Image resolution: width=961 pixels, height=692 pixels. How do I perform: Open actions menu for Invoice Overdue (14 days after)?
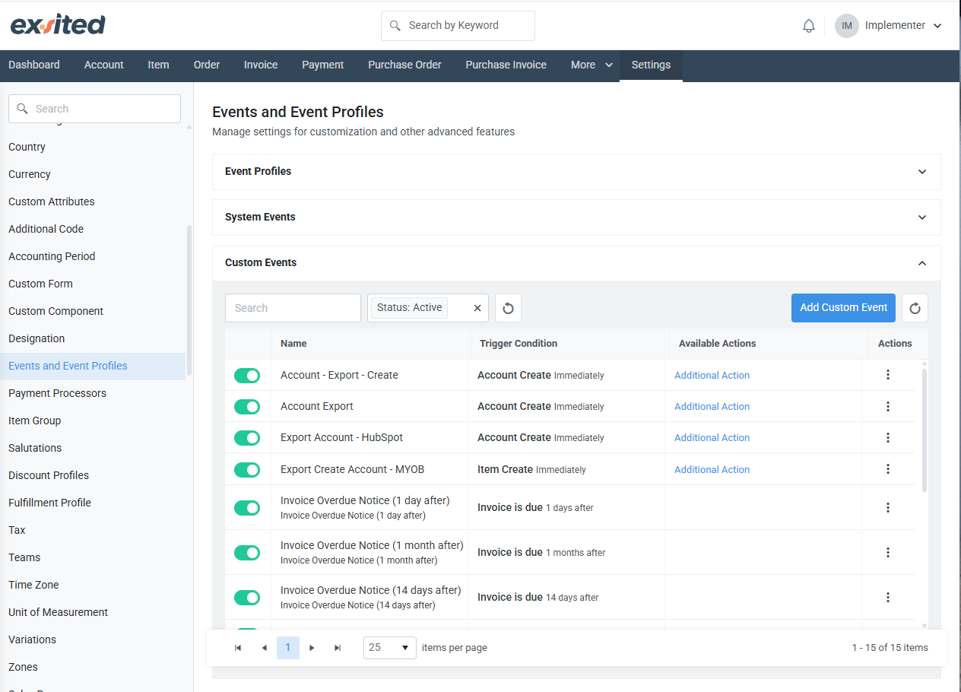[x=888, y=597]
